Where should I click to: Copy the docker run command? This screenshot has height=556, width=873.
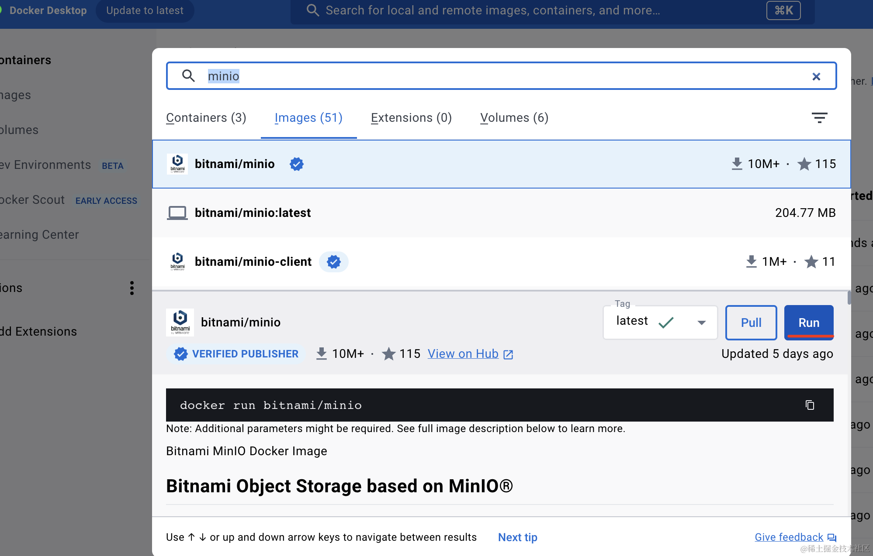click(810, 405)
